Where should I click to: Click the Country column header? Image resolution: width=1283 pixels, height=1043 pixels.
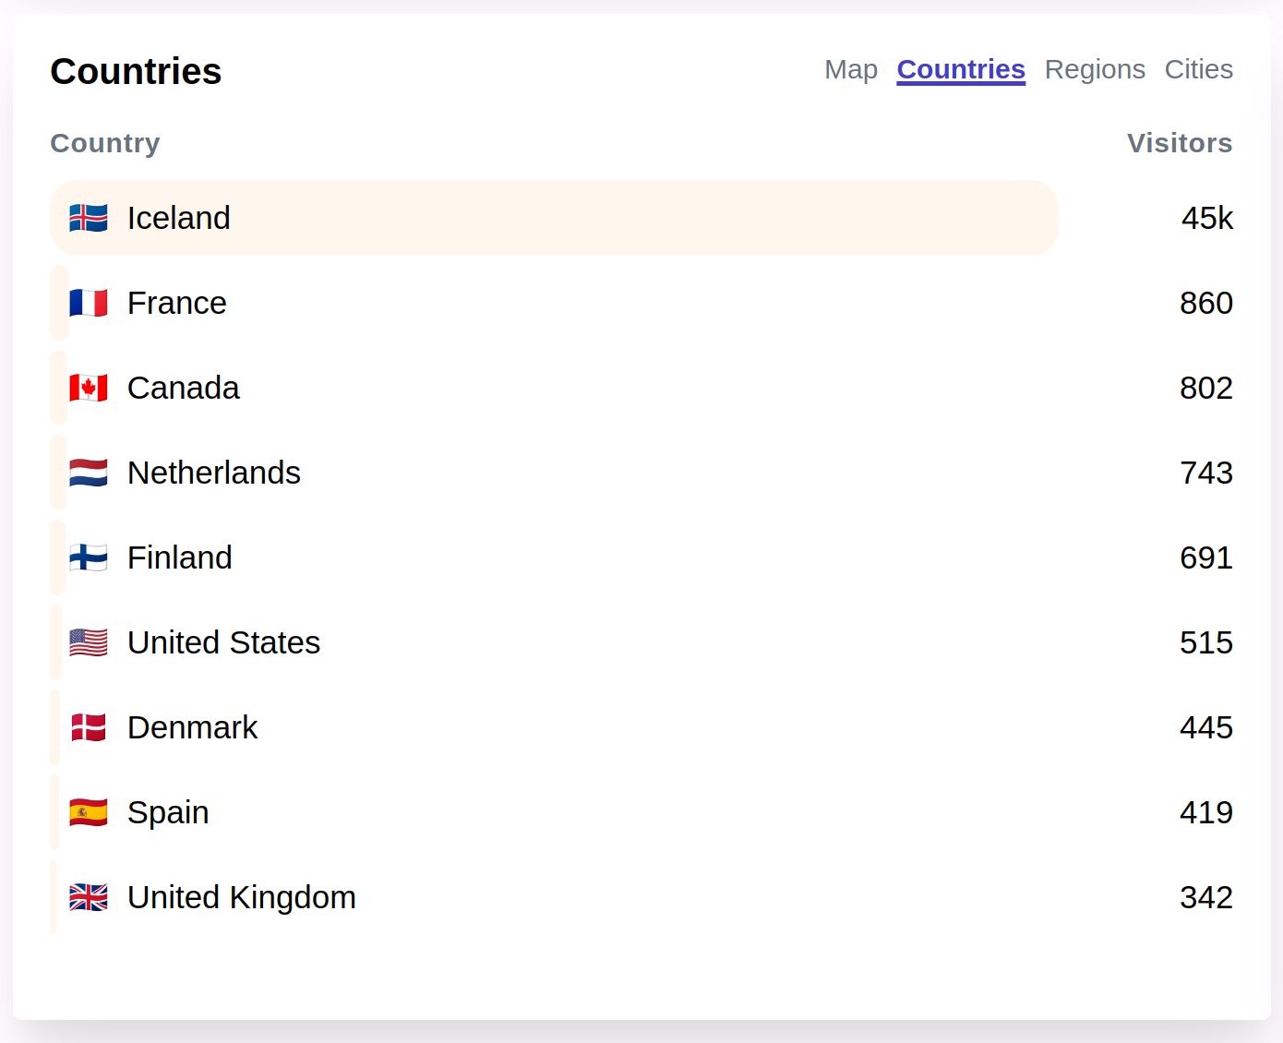point(105,143)
